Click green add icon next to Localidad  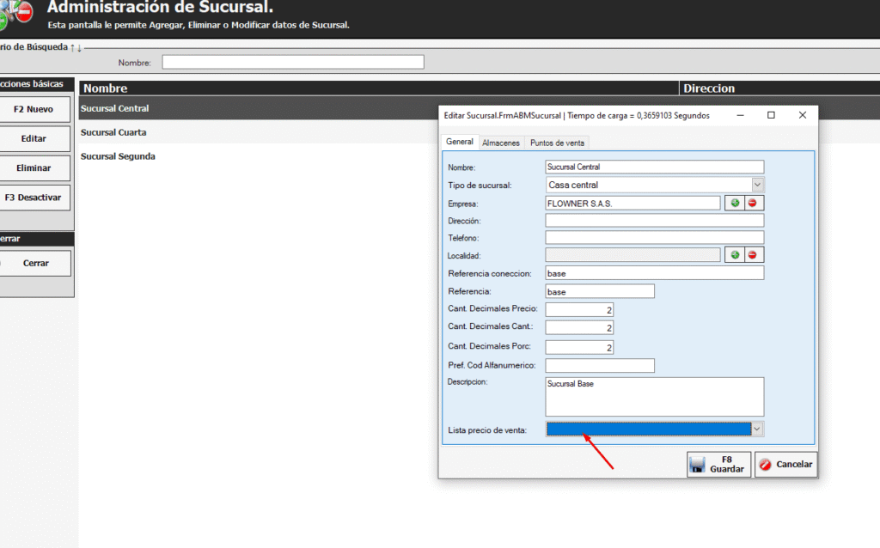pos(734,255)
